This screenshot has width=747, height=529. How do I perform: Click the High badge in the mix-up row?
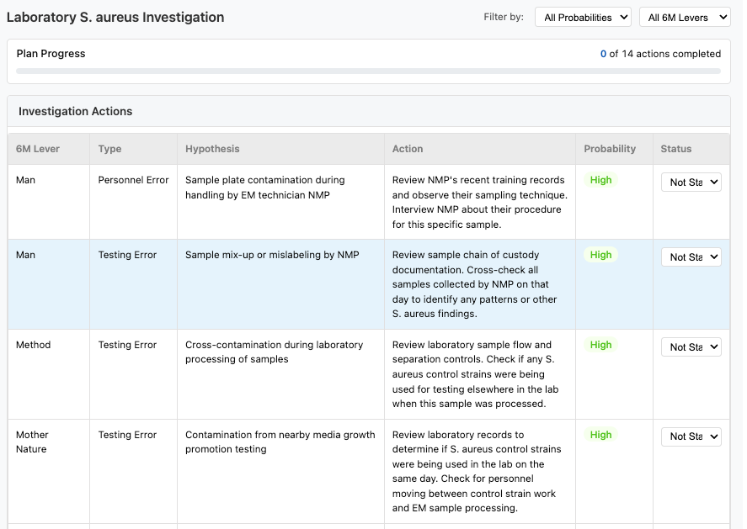pos(600,255)
